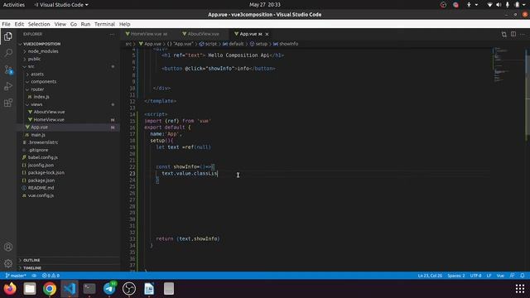
Task: Switch to Visual Studio Code in the dock
Action: click(70, 289)
